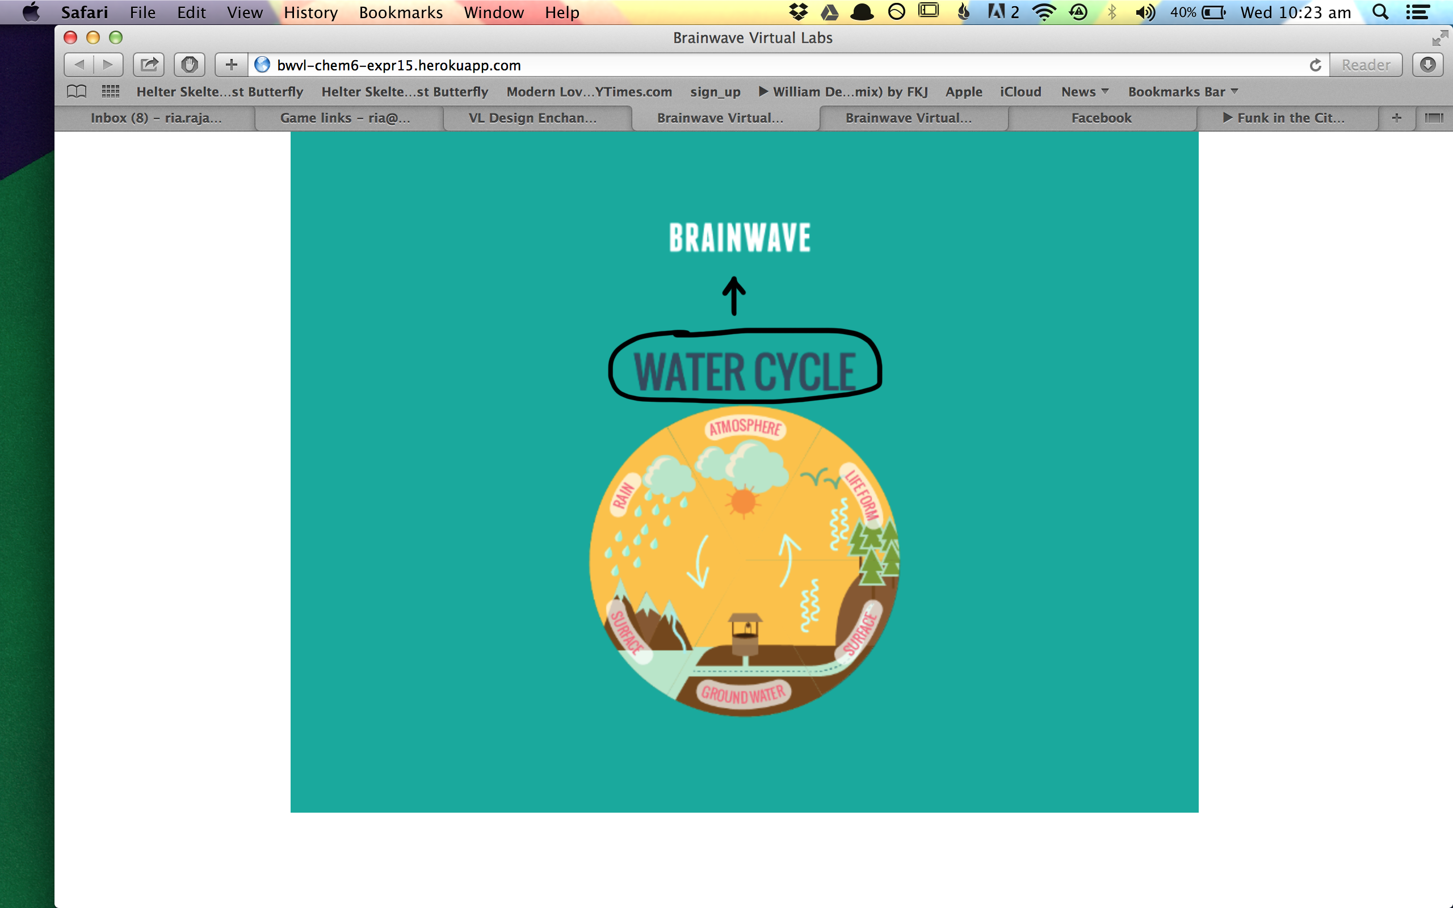Screen dimensions: 1453x908
Task: Open the Wi-Fi status menu
Action: 1044,12
